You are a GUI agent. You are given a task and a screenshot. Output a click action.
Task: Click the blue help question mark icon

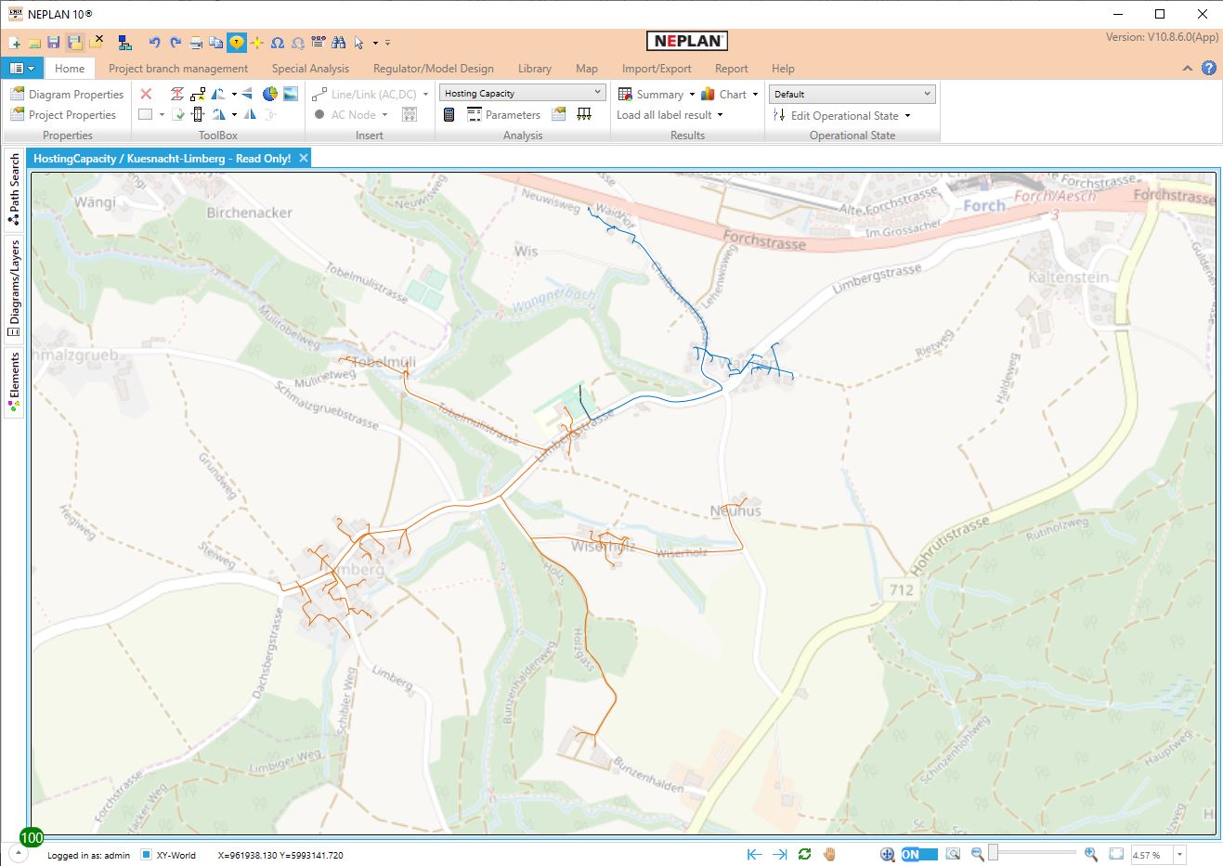coord(1208,68)
